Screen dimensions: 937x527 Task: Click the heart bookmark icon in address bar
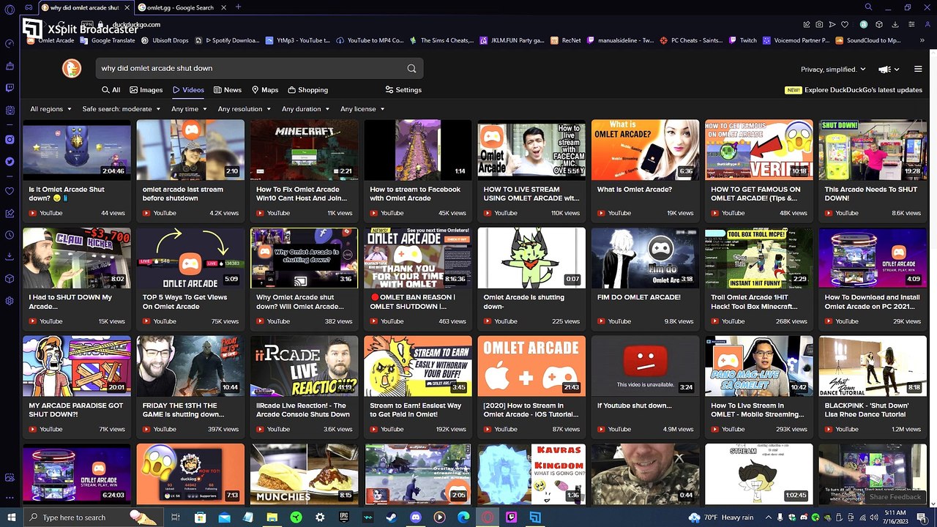[x=845, y=24]
